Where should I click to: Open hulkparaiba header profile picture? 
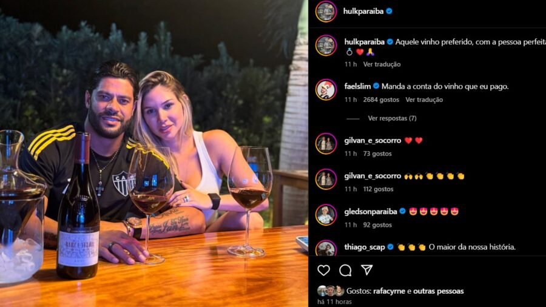click(326, 11)
